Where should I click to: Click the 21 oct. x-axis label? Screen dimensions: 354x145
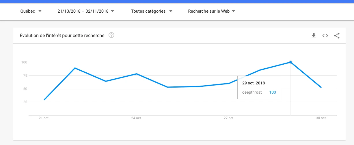point(44,118)
